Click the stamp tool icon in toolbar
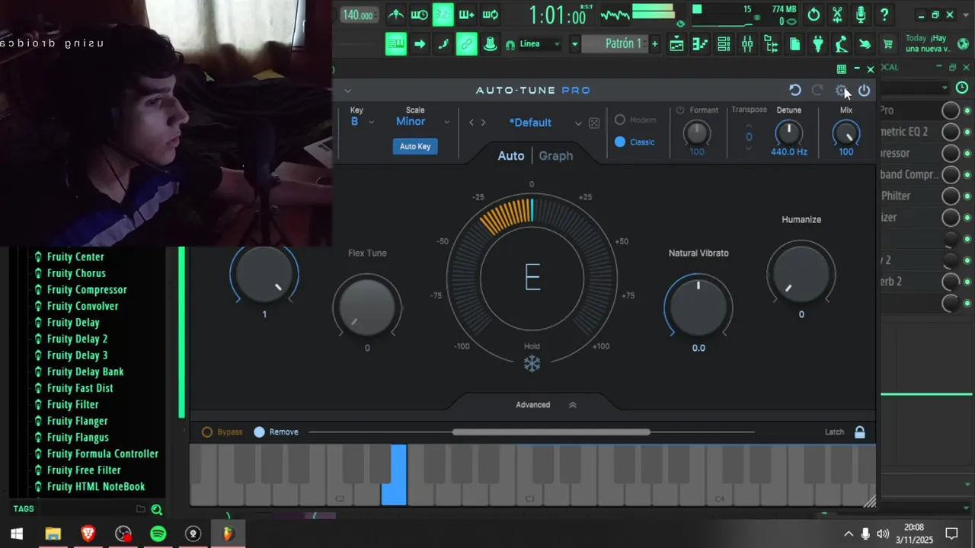Image resolution: width=975 pixels, height=548 pixels. 490,44
